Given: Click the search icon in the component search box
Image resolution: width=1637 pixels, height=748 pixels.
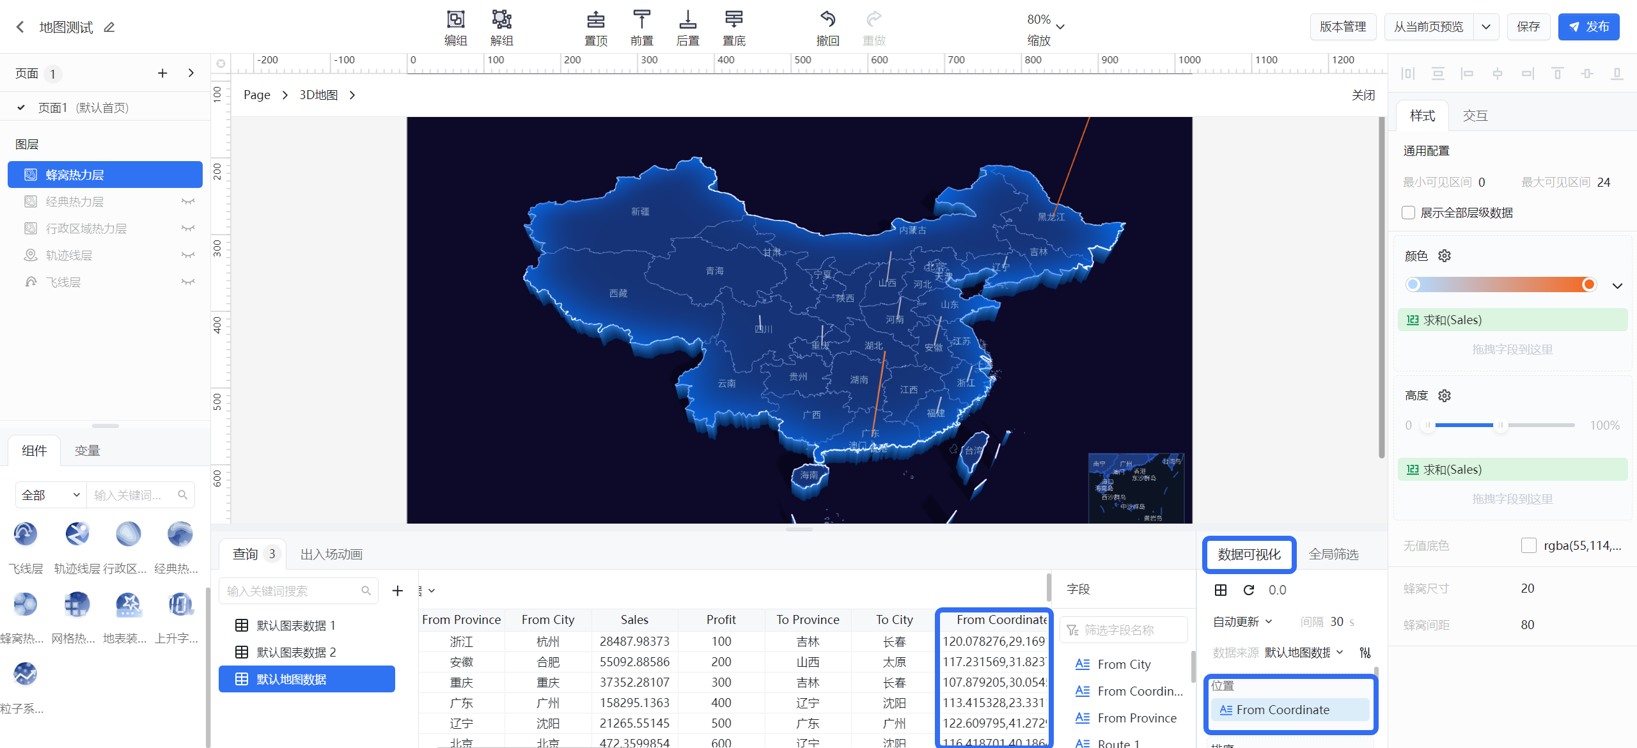Looking at the screenshot, I should coord(182,495).
